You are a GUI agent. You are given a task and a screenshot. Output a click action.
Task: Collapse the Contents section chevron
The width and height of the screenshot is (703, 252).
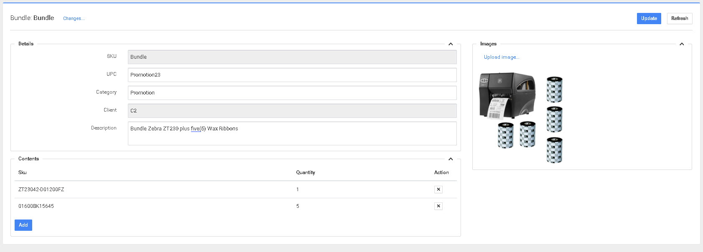click(451, 159)
